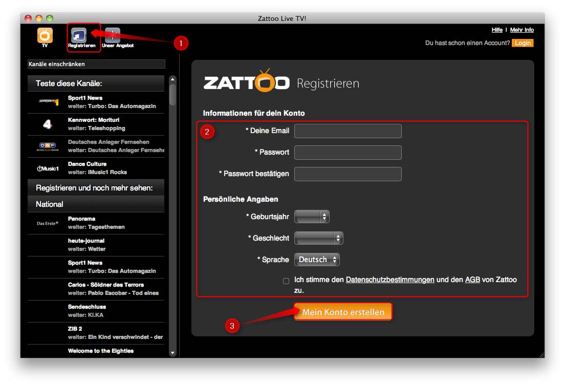The height and width of the screenshot is (386, 565).
Task: Change the Sprache dropdown from Deutsch
Action: click(x=317, y=260)
